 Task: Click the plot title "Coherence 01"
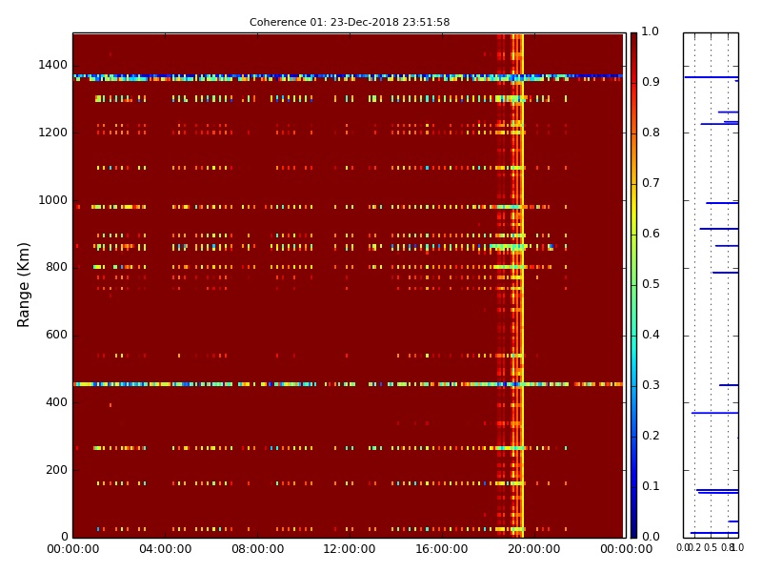350,22
